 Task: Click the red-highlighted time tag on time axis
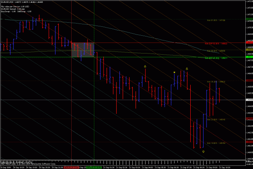click(71, 167)
